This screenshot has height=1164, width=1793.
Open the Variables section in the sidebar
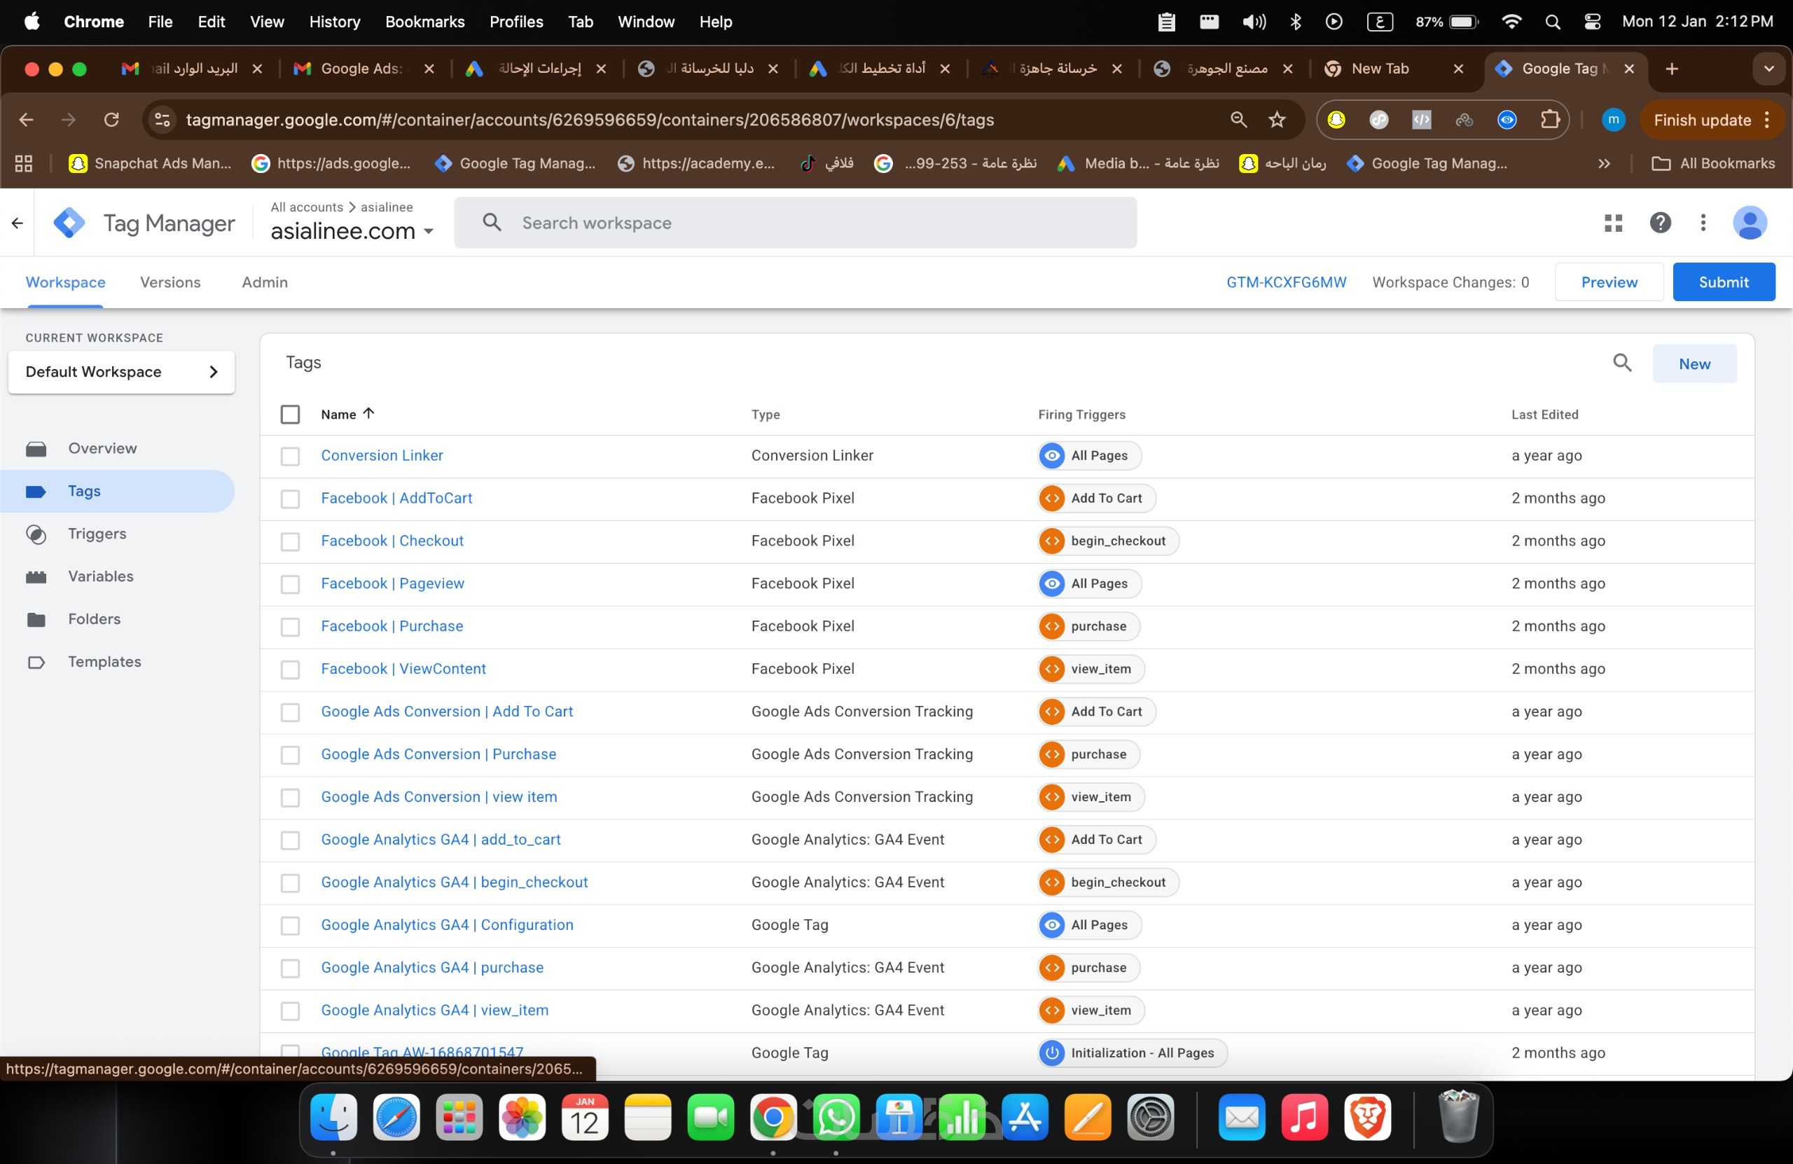(100, 576)
